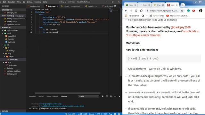Open the Debug menu
Screen dimensions: 205x115
coord(30,2)
